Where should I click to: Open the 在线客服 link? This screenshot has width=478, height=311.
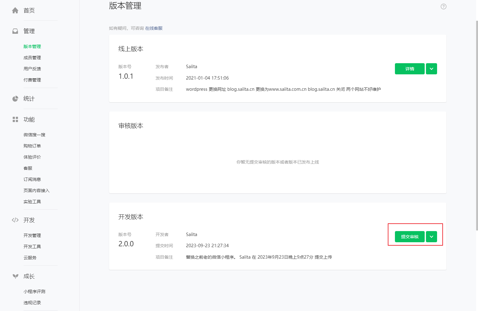coord(154,28)
